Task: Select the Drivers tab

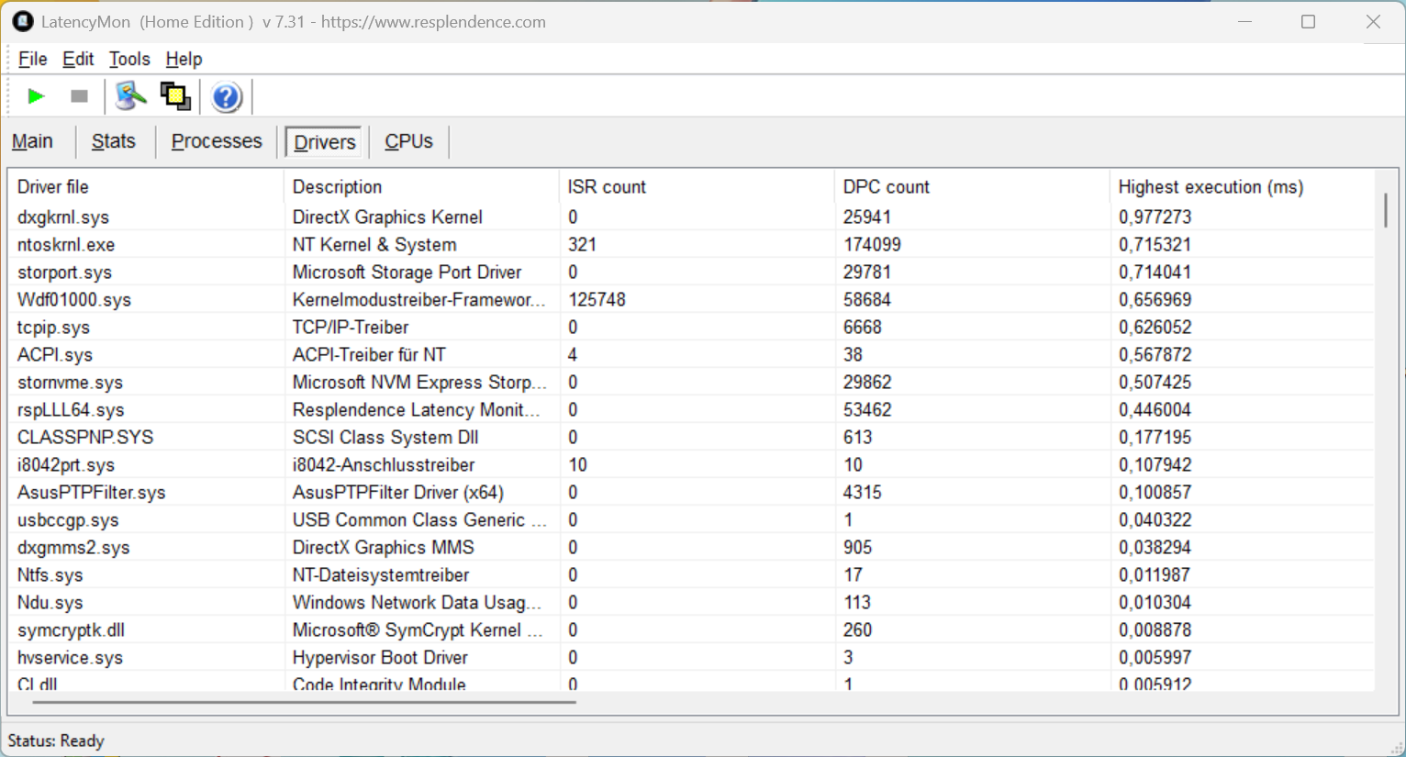Action: (325, 142)
